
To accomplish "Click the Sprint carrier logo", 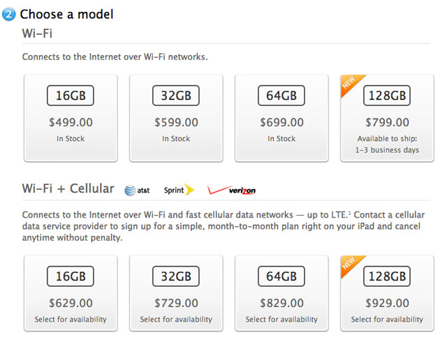I will pos(178,190).
